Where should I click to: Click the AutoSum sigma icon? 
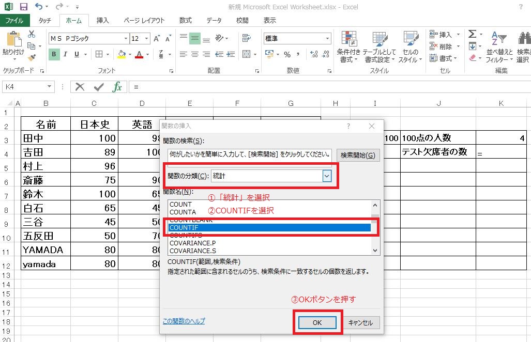472,35
